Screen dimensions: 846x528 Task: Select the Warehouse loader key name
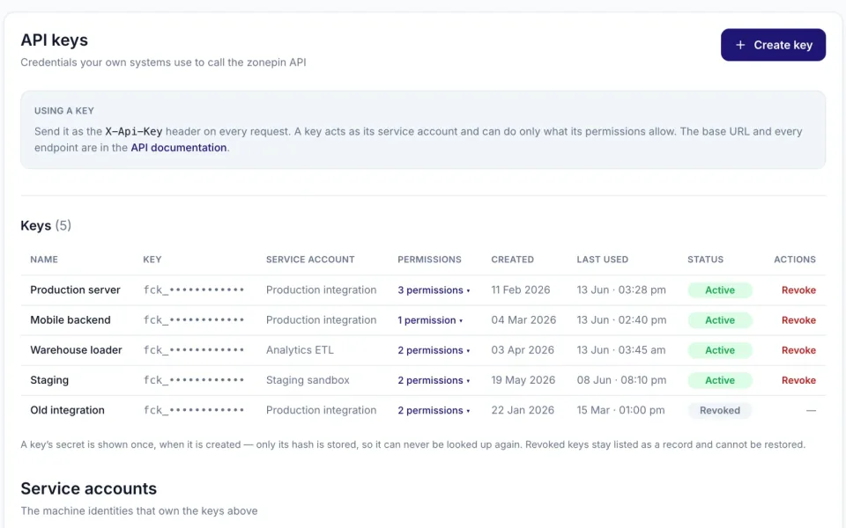pos(76,350)
